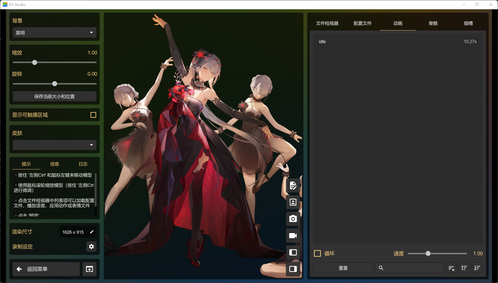498x283 pixels.
Task: Click the 返回菜单 button
Action: tap(46, 269)
